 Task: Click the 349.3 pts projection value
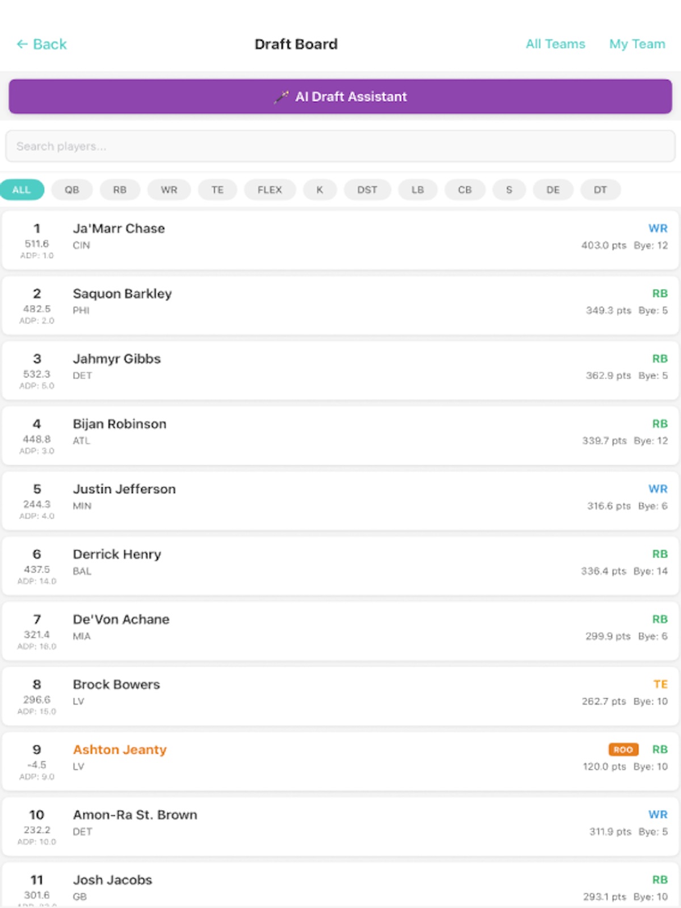pyautogui.click(x=608, y=310)
